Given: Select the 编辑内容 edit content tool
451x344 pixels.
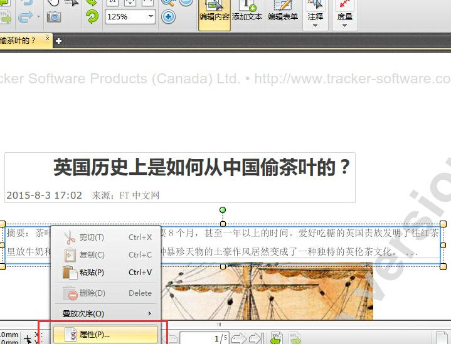Looking at the screenshot, I should (x=215, y=14).
